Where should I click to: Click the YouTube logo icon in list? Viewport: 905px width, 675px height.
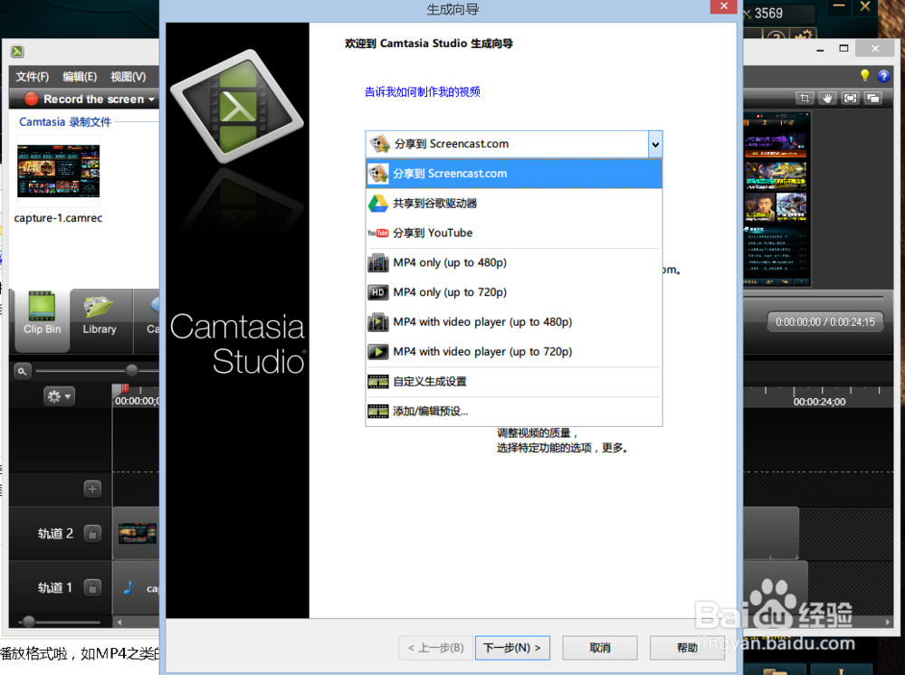[378, 233]
